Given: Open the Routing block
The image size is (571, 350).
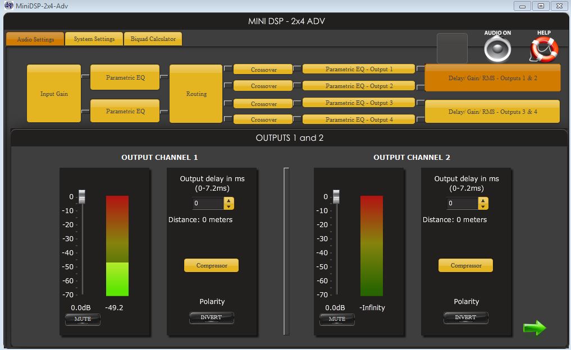Looking at the screenshot, I should coord(196,94).
